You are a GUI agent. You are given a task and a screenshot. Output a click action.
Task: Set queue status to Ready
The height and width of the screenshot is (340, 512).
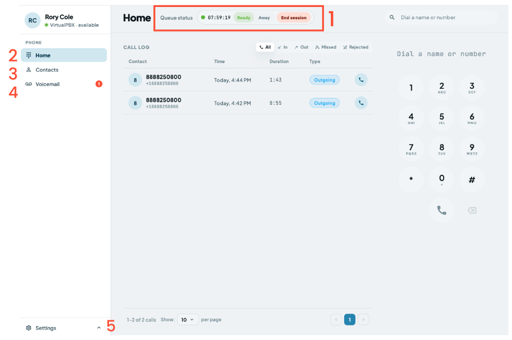click(244, 18)
